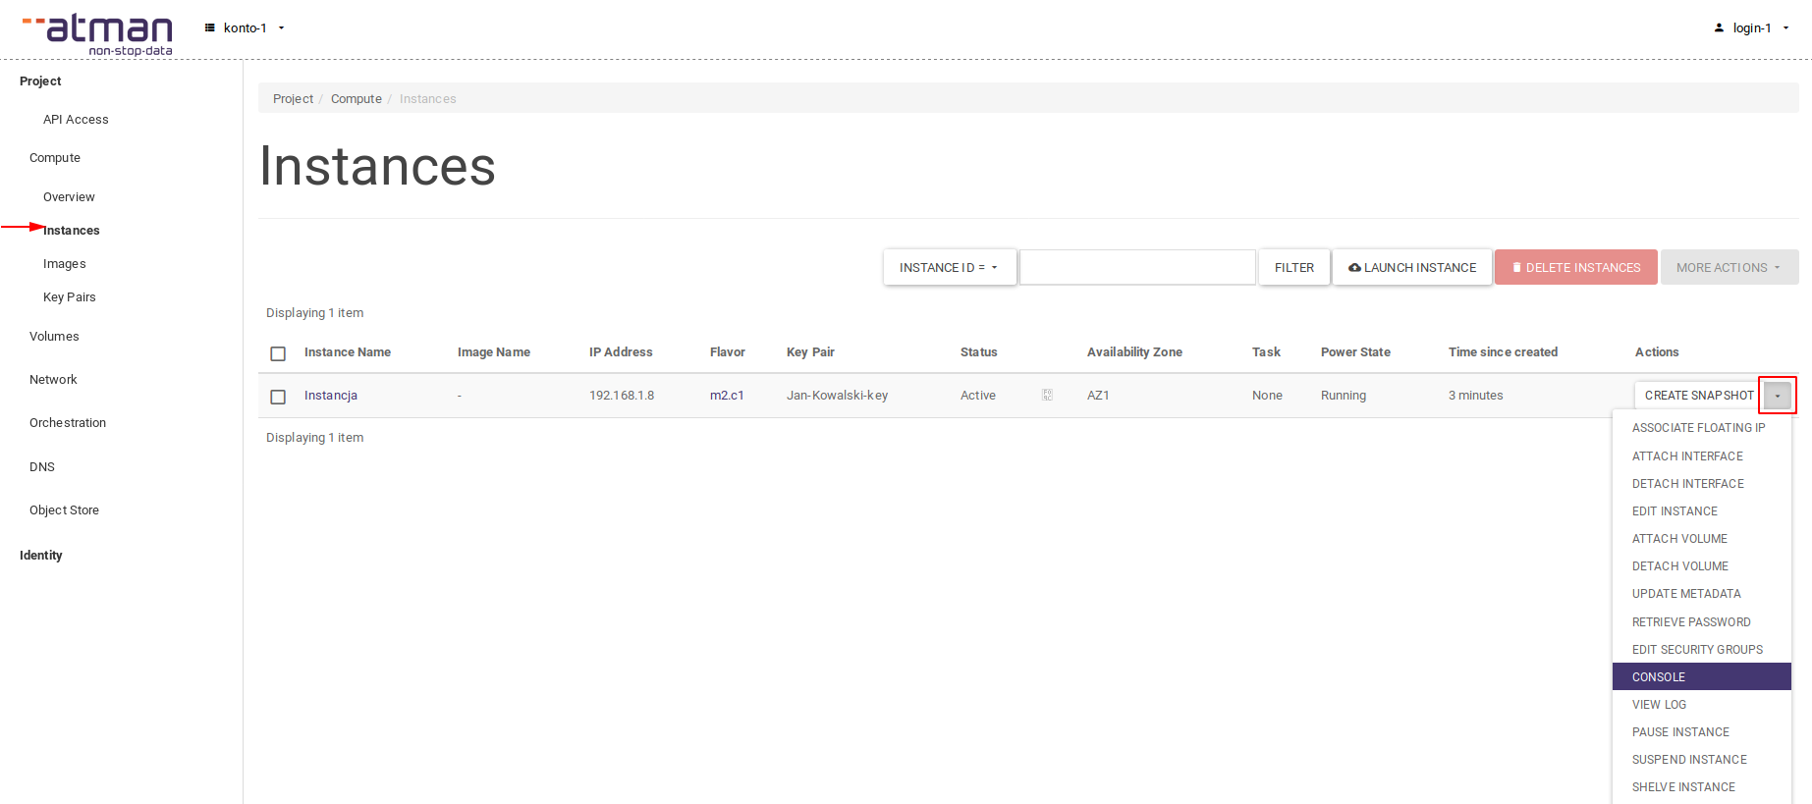Open the Instancja instance link

tap(331, 396)
